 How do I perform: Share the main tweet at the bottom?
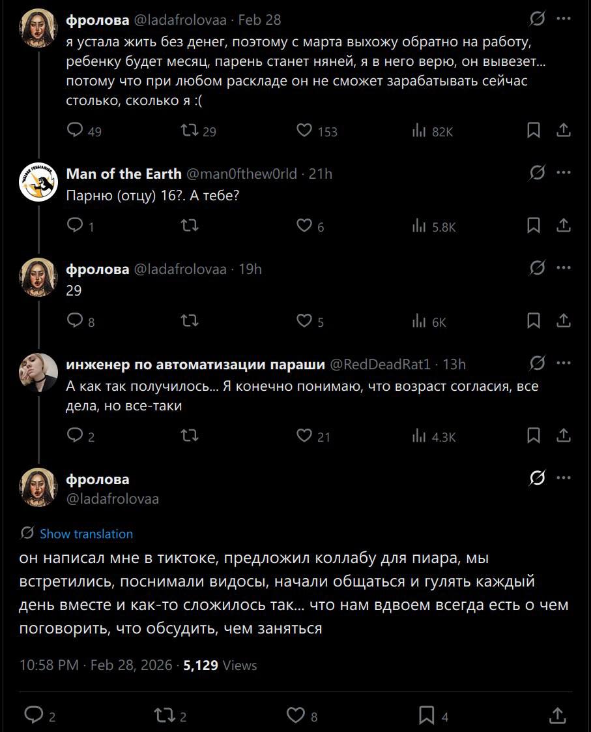[x=558, y=715]
